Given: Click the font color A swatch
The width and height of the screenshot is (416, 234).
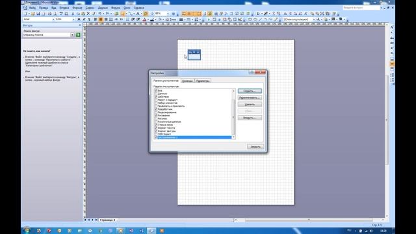Looking at the screenshot, I should point(144,19).
